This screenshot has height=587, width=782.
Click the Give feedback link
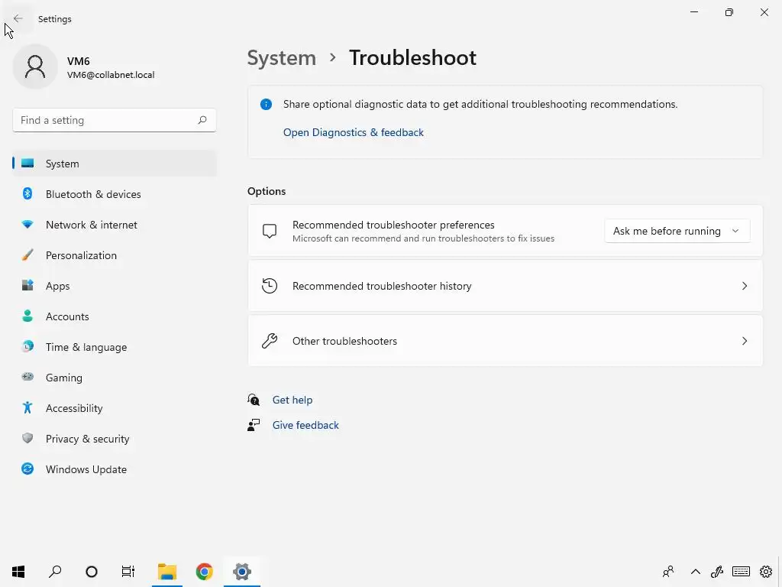pos(305,425)
